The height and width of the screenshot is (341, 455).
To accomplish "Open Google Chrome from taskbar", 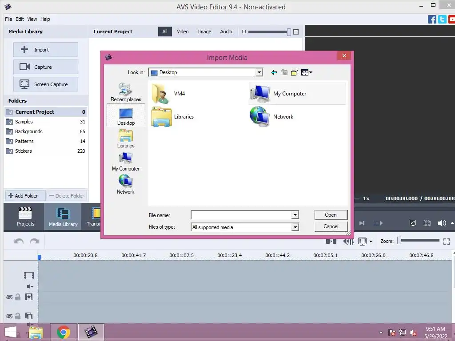I will tap(63, 332).
